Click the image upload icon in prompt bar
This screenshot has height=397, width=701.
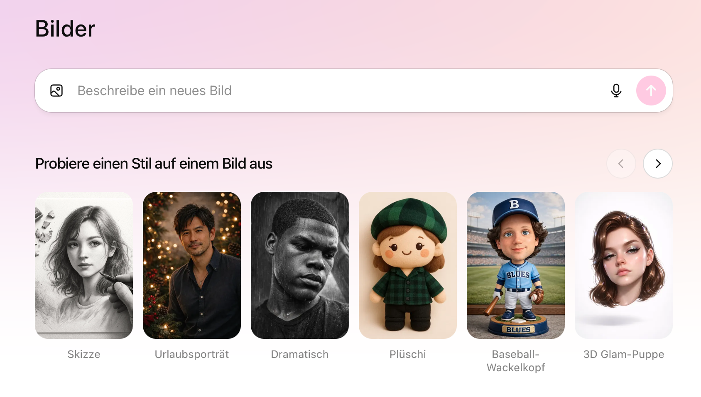click(x=56, y=91)
